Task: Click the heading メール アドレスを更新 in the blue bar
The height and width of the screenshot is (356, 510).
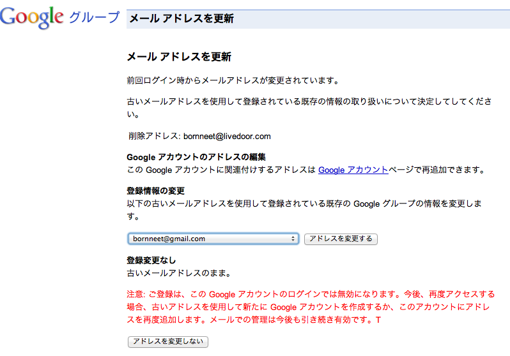Action: (182, 19)
